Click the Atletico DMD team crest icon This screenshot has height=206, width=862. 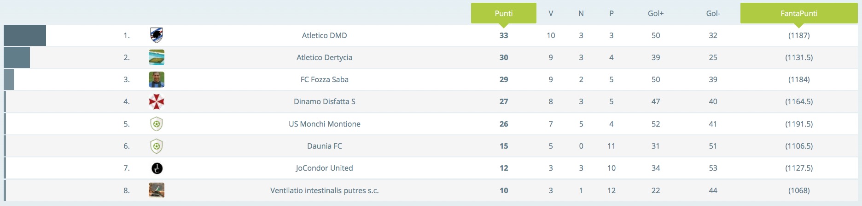click(x=157, y=35)
